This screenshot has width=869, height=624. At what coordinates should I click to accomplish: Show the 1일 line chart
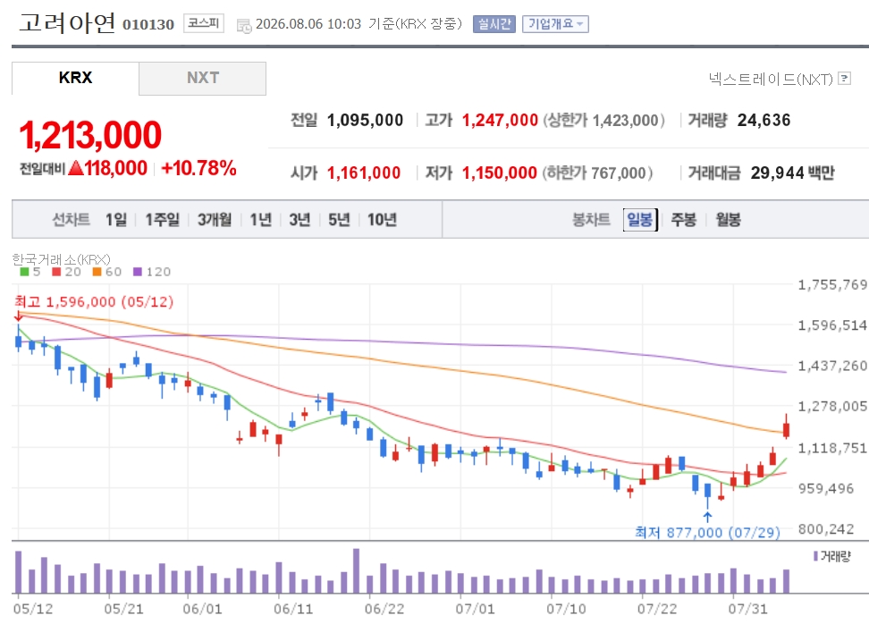116,219
